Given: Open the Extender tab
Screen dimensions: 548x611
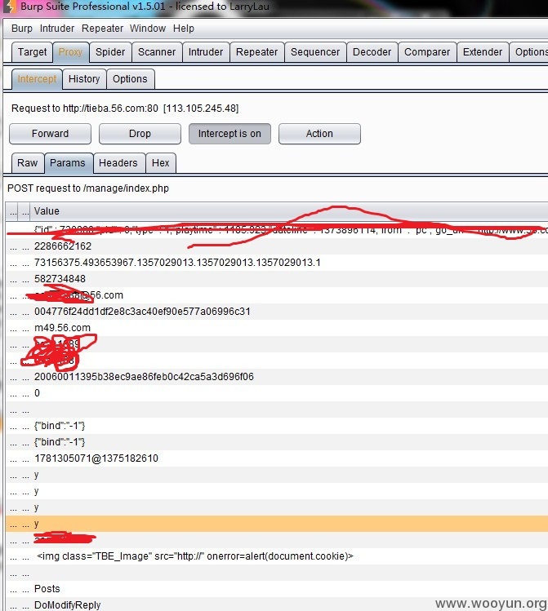Looking at the screenshot, I should (483, 52).
